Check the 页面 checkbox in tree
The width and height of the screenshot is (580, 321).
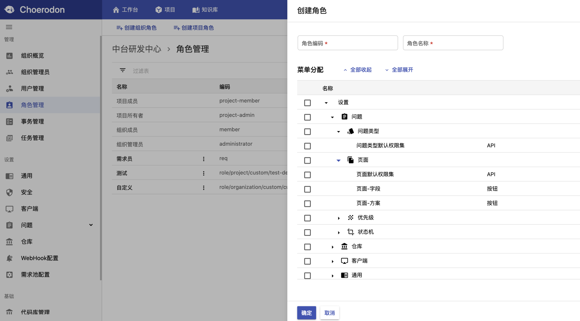[x=307, y=160]
